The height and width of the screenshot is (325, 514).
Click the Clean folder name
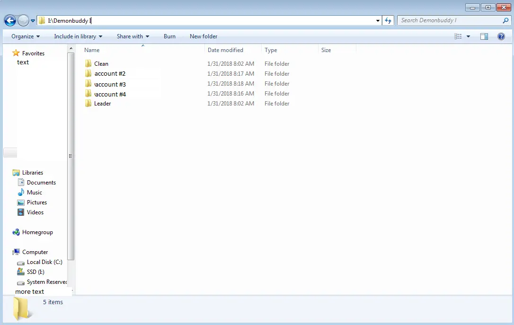tap(101, 63)
